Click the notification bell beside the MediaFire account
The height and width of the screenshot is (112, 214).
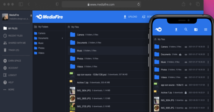(x=31, y=15)
